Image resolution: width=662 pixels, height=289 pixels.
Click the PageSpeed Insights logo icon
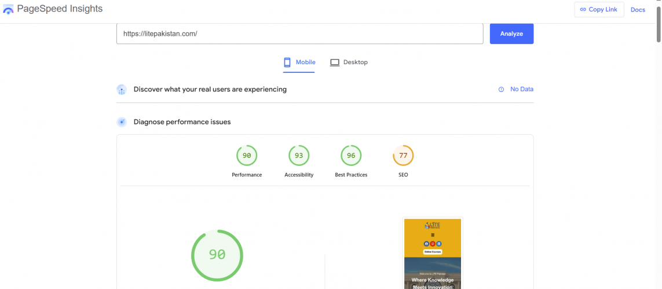[8, 9]
